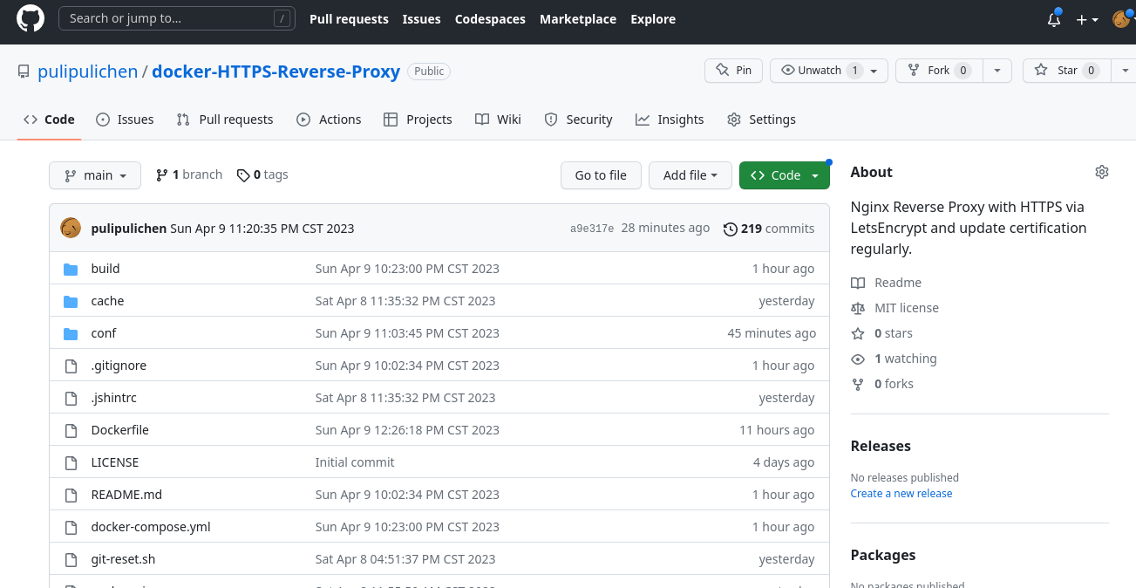
Task: Pin this repository
Action: [733, 71]
